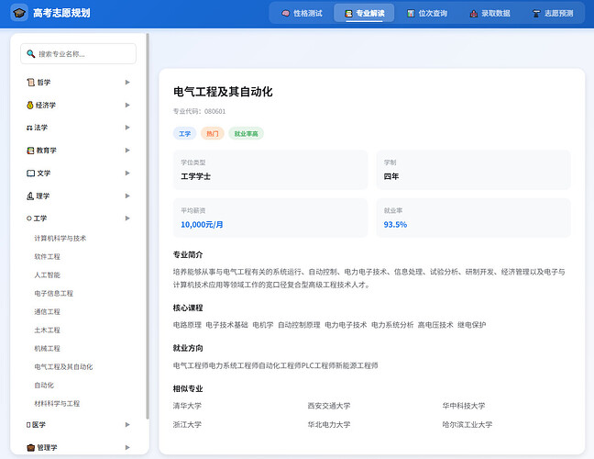Click the 经济学 money bag icon

pyautogui.click(x=30, y=105)
